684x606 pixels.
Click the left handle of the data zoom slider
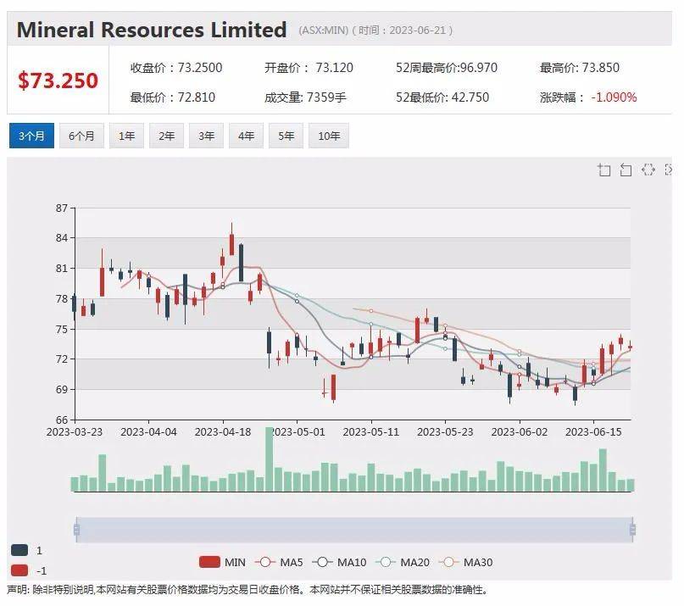click(77, 530)
